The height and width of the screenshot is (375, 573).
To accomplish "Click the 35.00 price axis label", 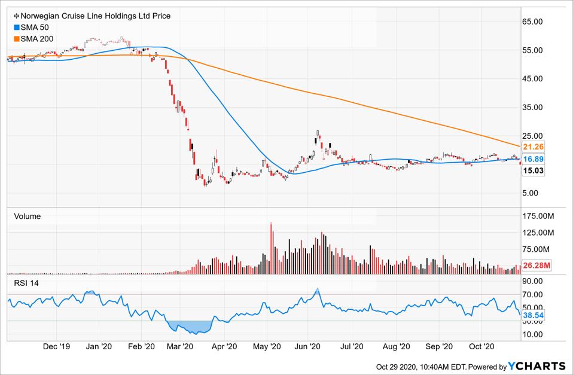I will (x=532, y=108).
